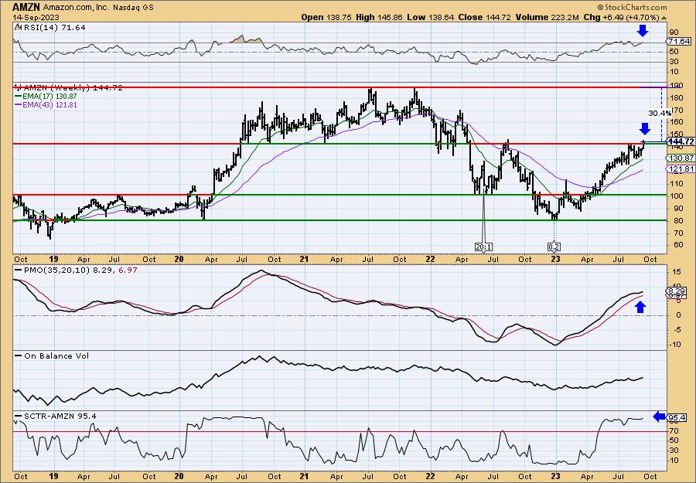Click the up triangle after the Chg value
This screenshot has height=483, width=696.
click(664, 18)
